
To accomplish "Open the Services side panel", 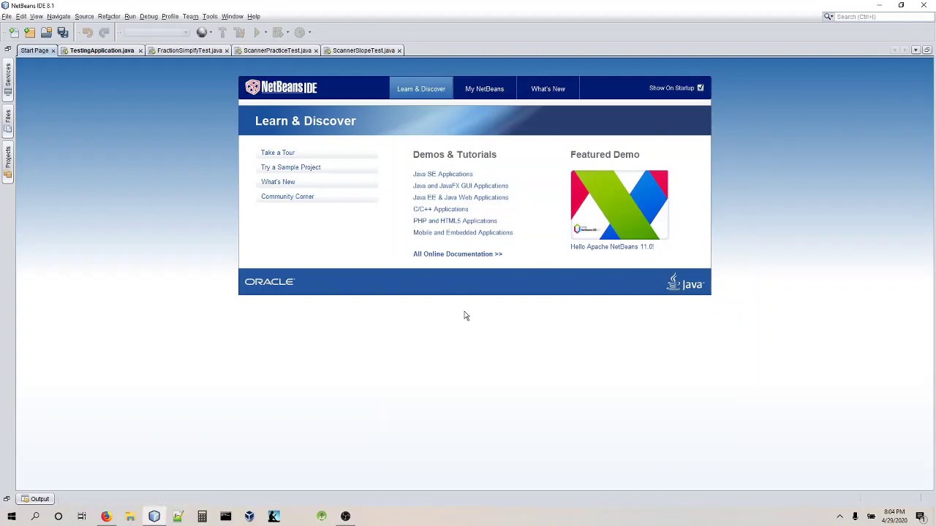I will (x=8, y=80).
